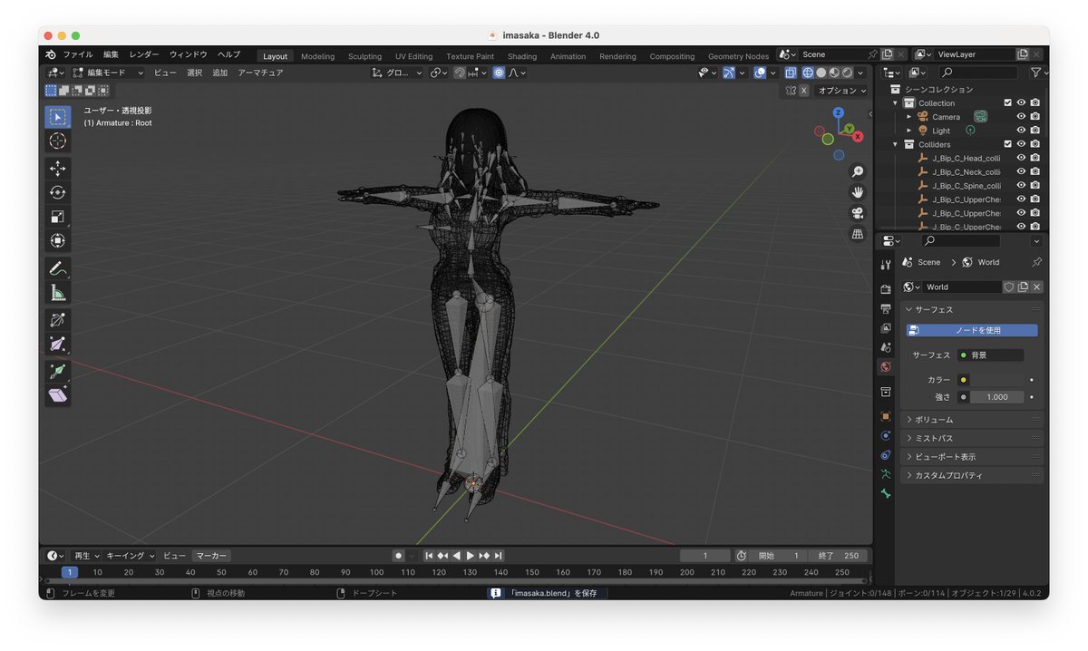This screenshot has height=651, width=1088.
Task: Click the zoom magnifier viewport icon
Action: point(857,171)
